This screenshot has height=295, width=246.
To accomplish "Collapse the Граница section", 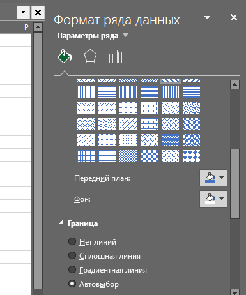I will pos(61,223).
